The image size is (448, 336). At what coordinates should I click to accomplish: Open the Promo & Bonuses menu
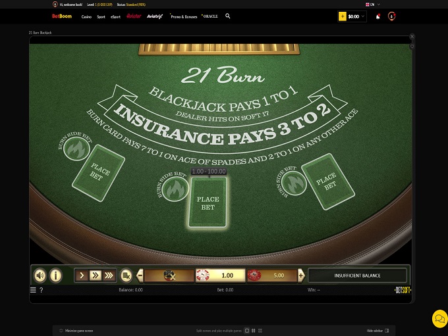click(185, 16)
